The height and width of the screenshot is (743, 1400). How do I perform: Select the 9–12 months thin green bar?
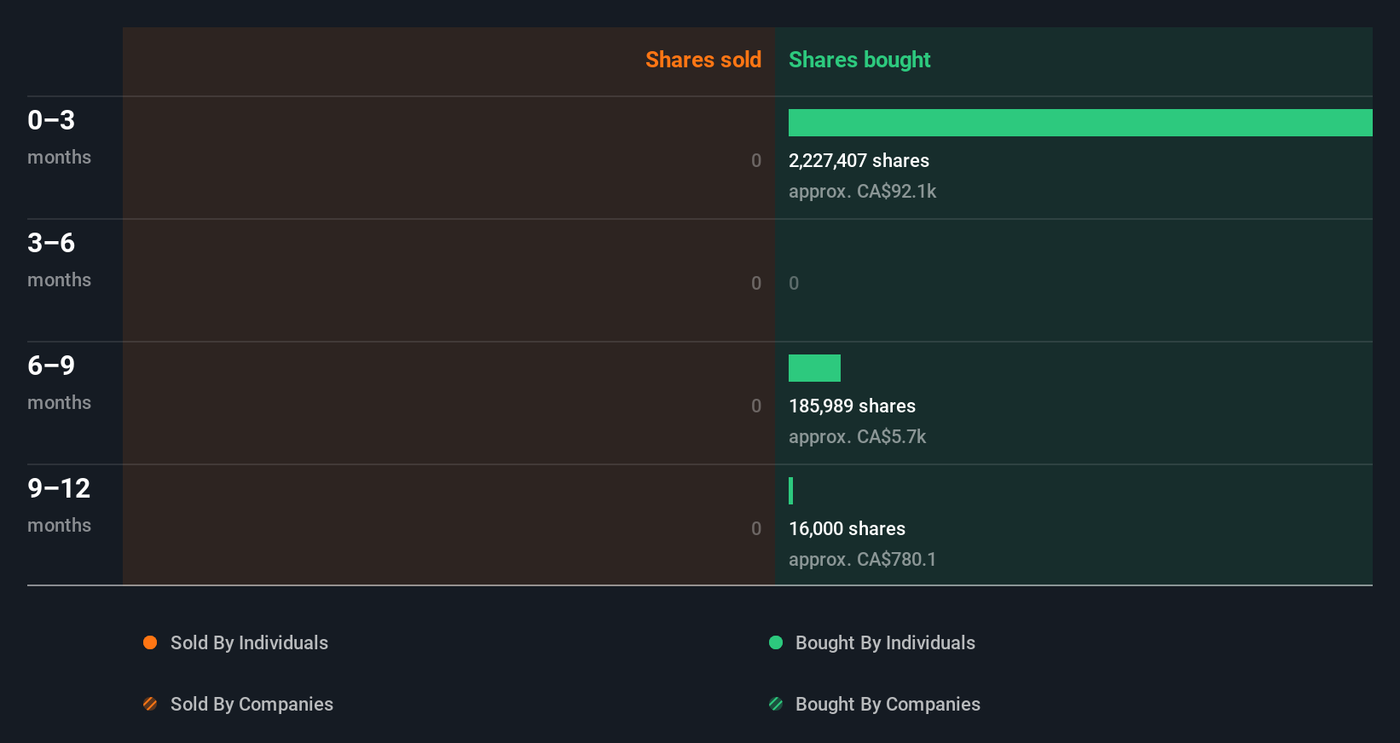(791, 491)
